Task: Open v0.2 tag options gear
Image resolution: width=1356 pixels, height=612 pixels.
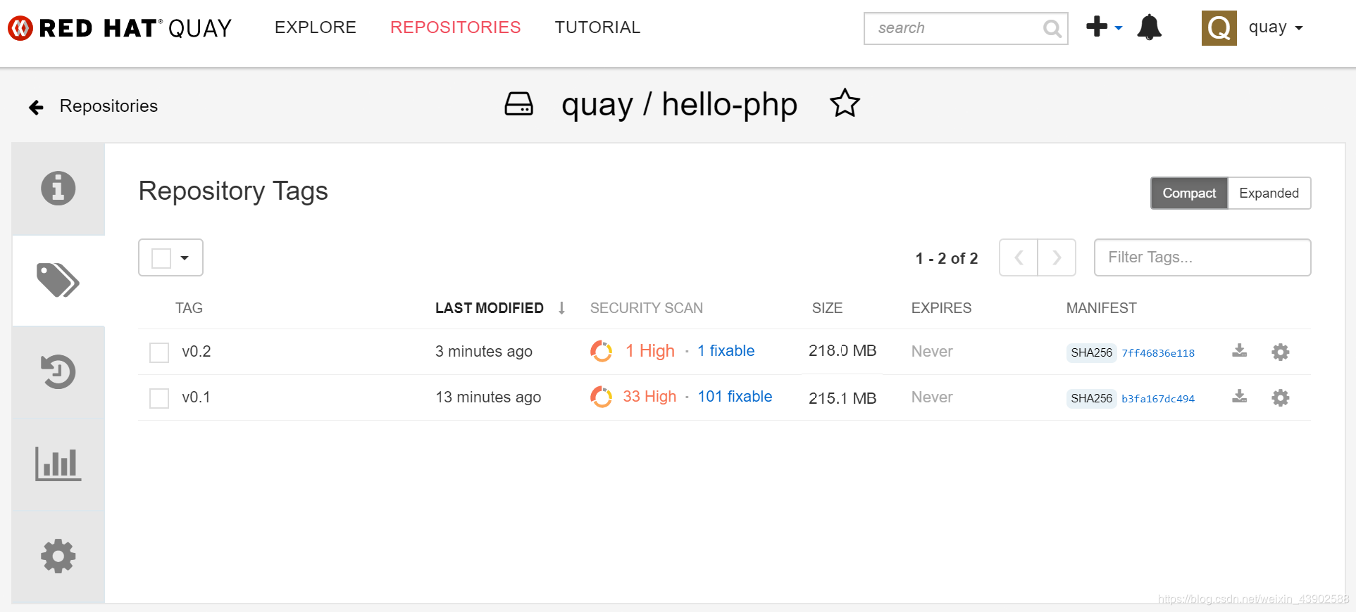Action: tap(1281, 352)
